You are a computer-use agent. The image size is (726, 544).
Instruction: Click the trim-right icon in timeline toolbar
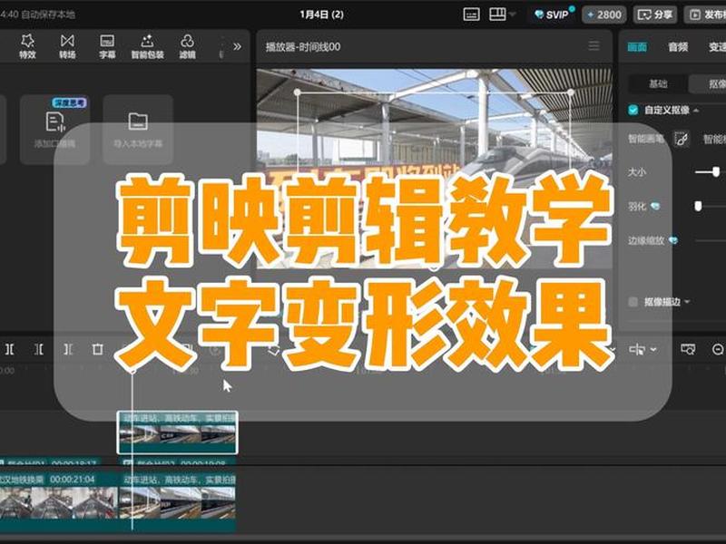point(68,349)
